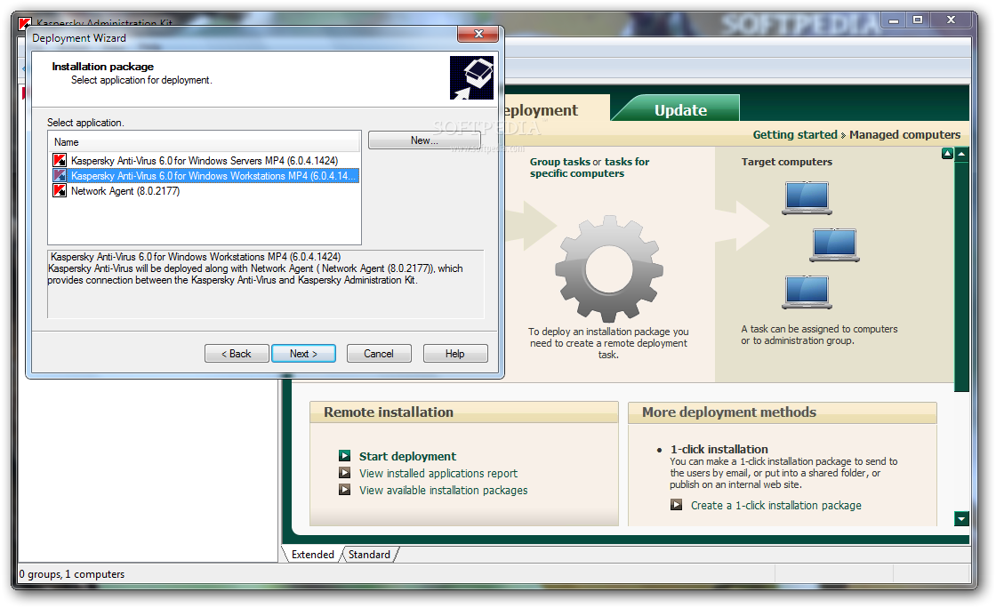
Task: Select Kaspersky Anti-Virus for Windows Servers icon
Action: point(60,161)
